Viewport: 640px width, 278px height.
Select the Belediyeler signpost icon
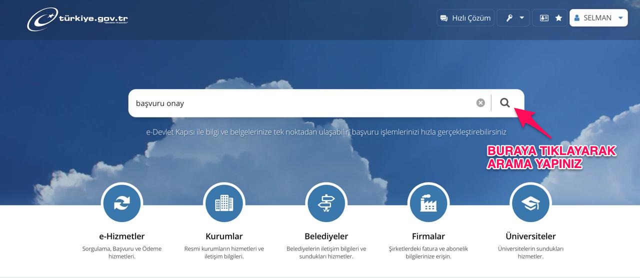pyautogui.click(x=326, y=203)
